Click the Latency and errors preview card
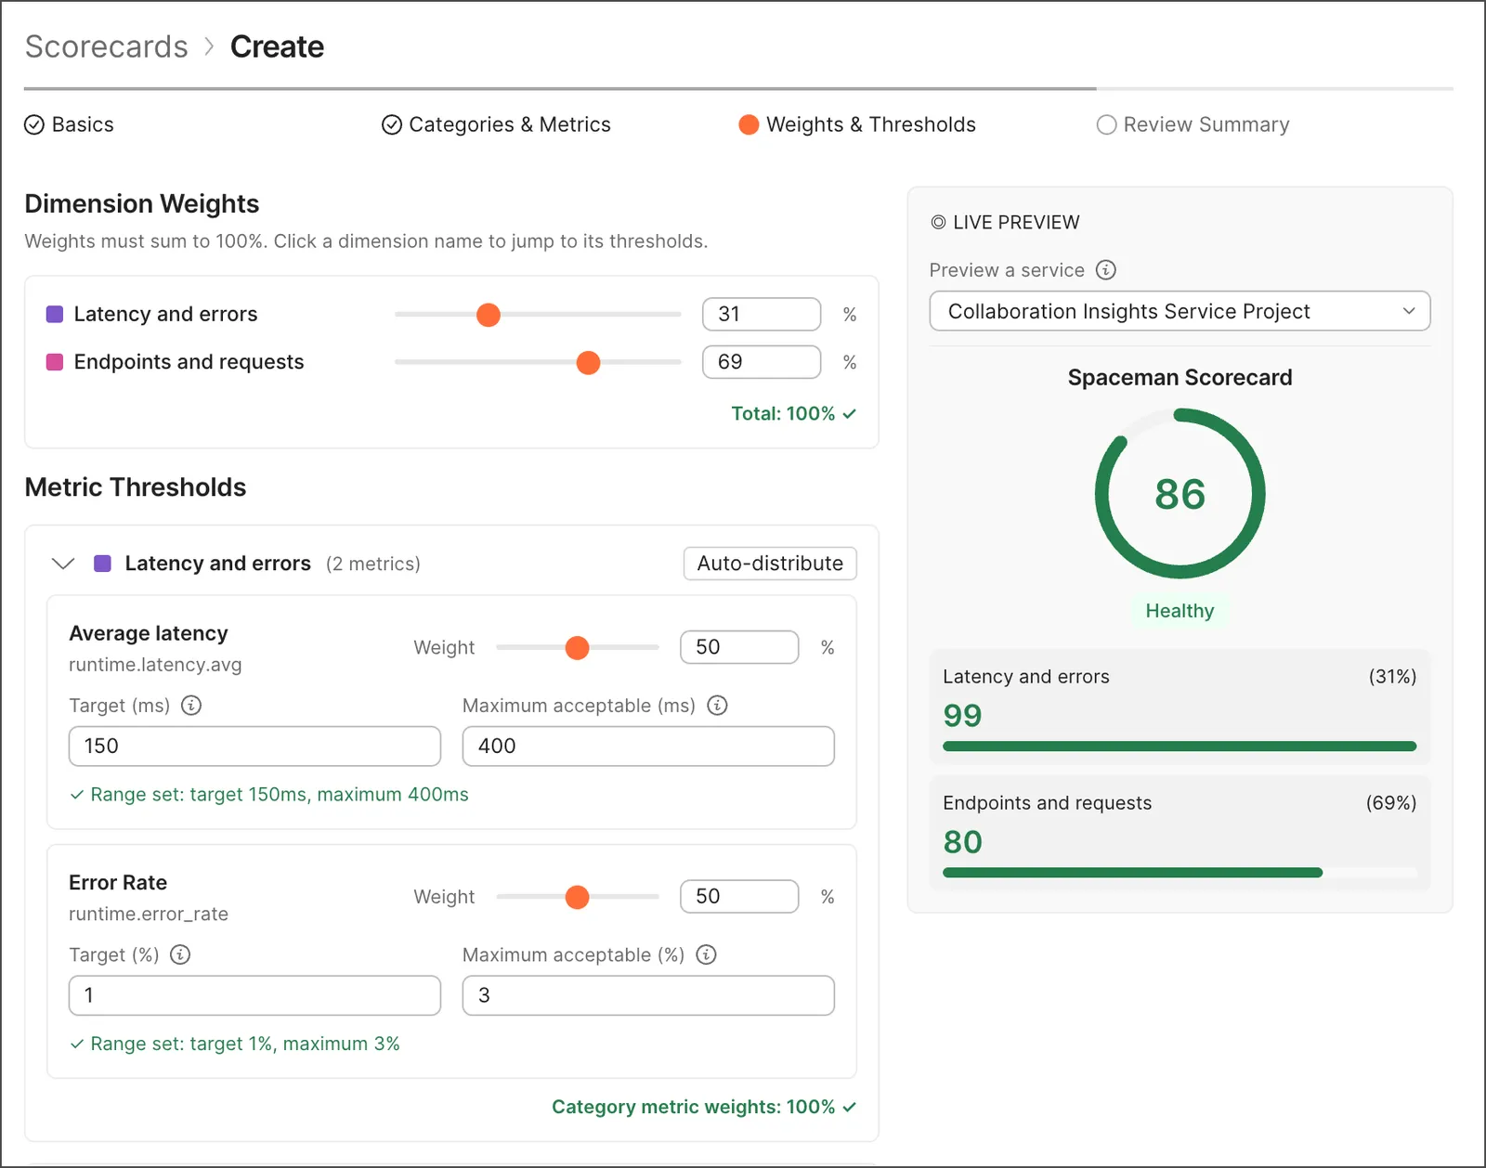Image resolution: width=1486 pixels, height=1168 pixels. [x=1180, y=707]
